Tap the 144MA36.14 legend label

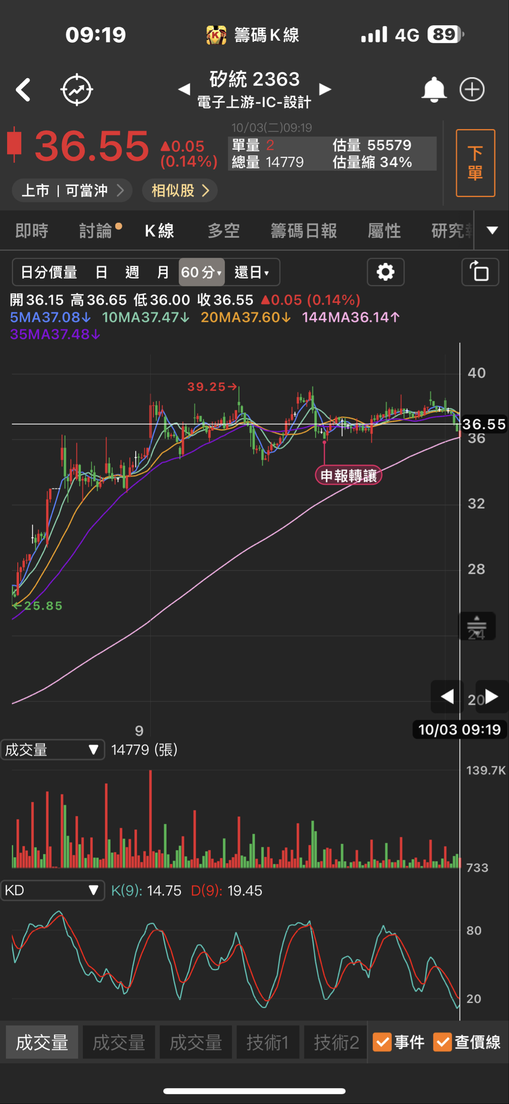[x=350, y=317]
